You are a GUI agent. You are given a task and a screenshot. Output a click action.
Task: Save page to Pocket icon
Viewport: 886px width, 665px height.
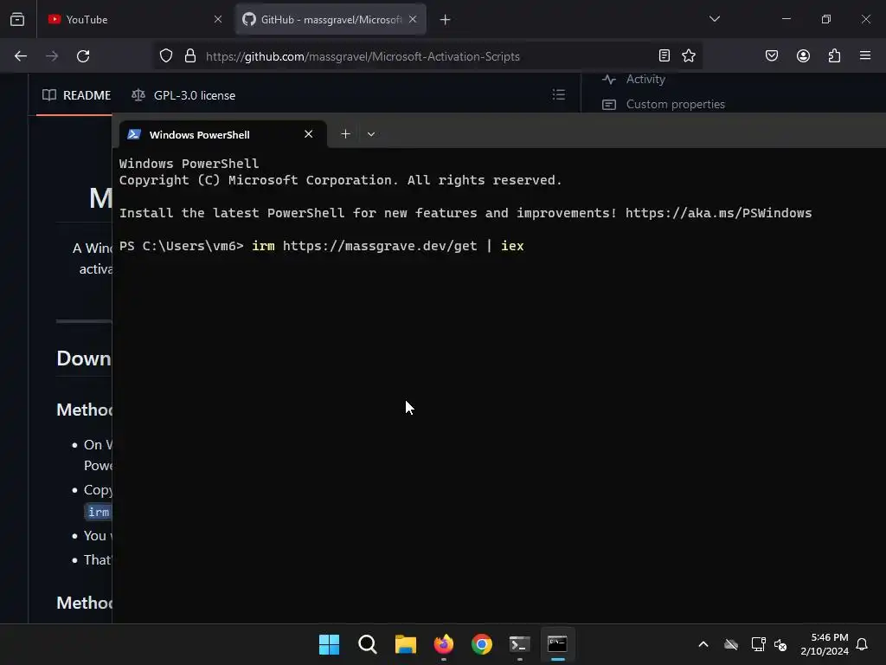coord(772,55)
